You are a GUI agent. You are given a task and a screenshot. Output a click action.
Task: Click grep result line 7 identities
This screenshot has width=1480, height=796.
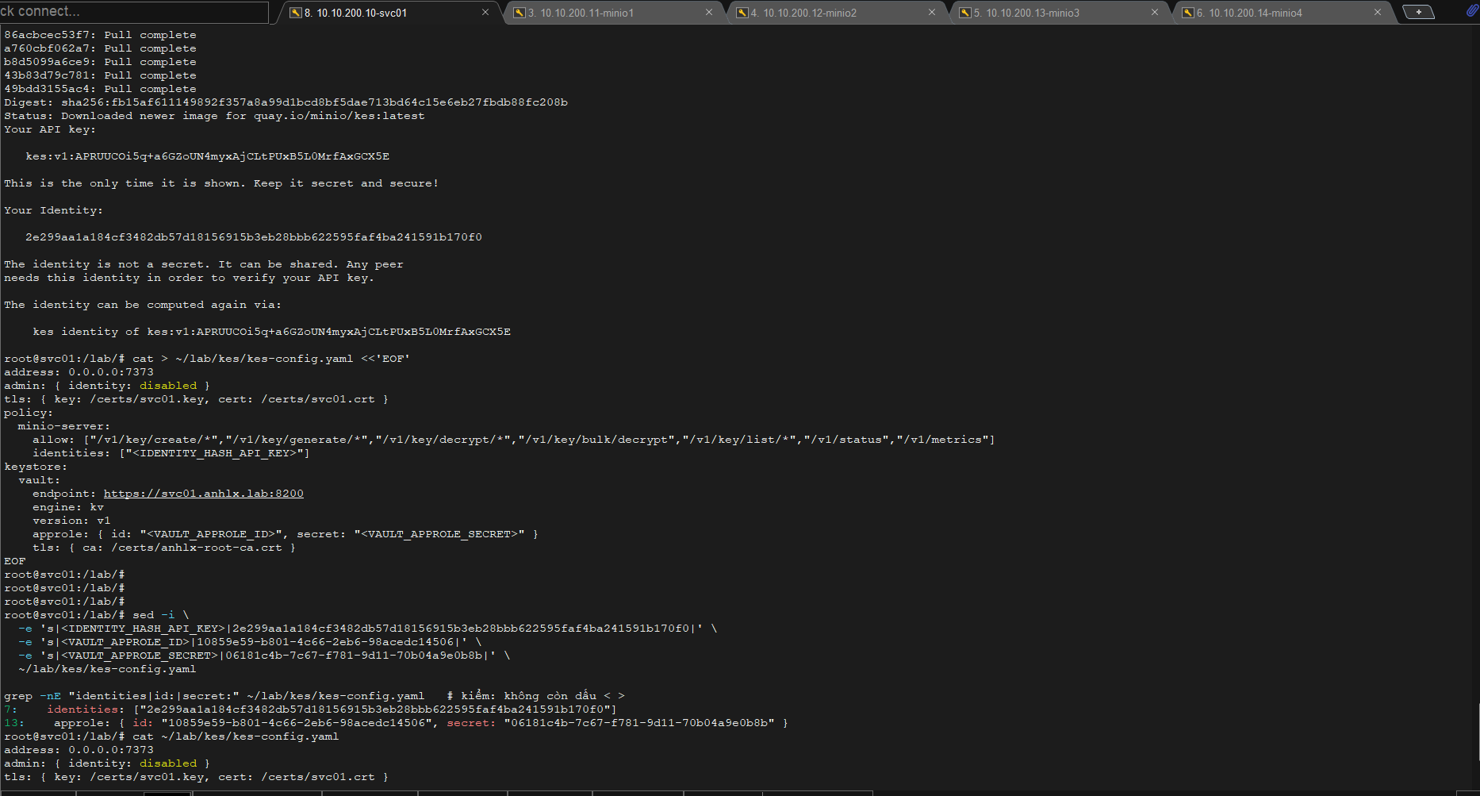pyautogui.click(x=310, y=709)
